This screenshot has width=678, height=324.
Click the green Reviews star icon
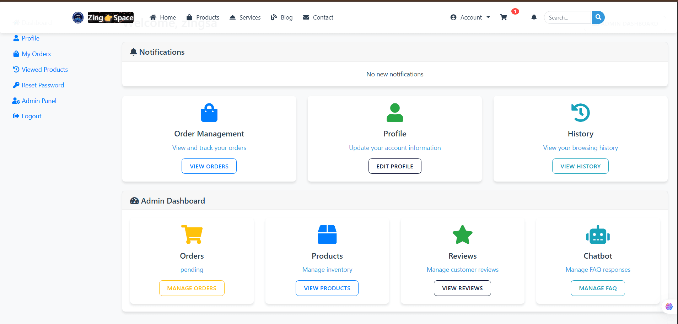pos(462,234)
